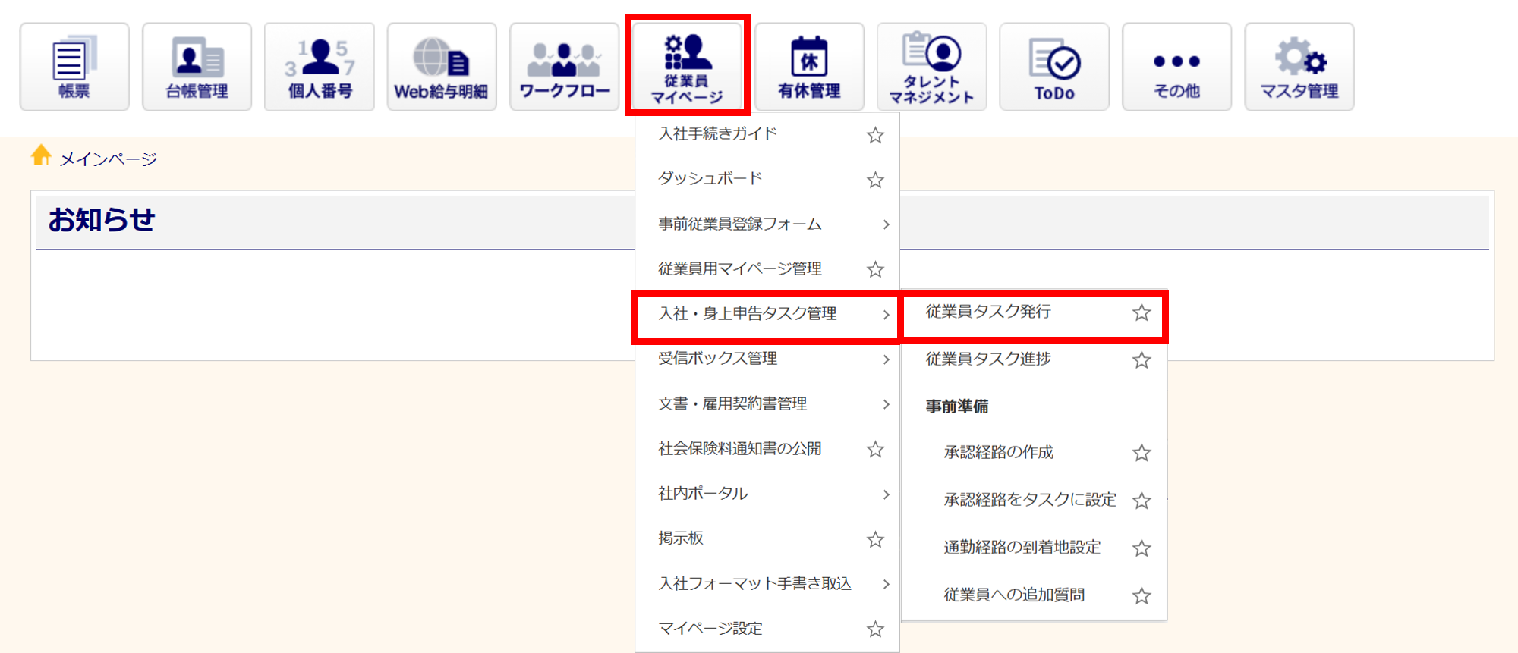Screen dimensions: 1518x653
Task: Expand the 事前従業員登録フォーム submenu
Action: 886,224
